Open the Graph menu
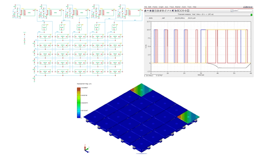The width and height of the screenshot is (269, 160). pos(161,7)
